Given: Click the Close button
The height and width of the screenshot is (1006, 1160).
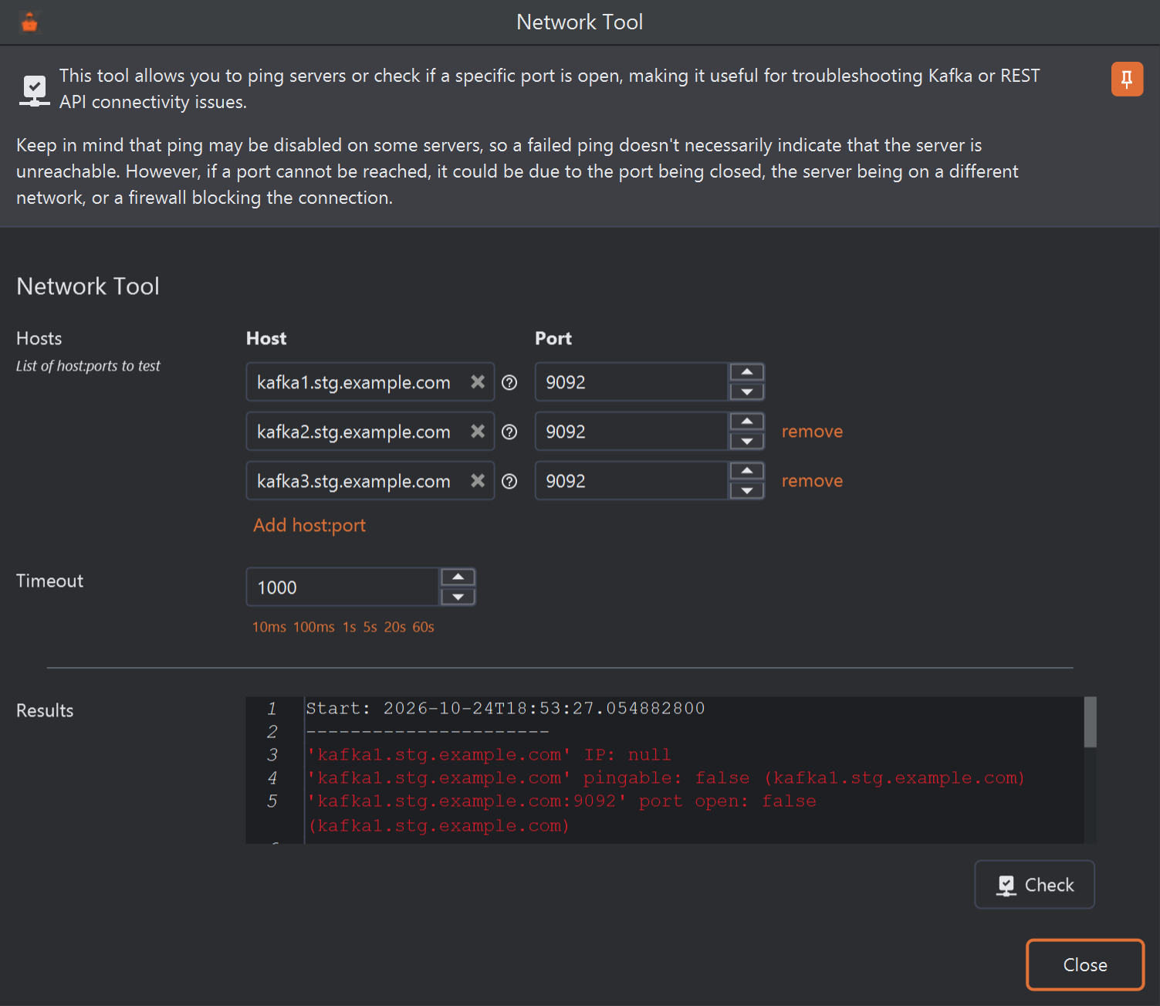Looking at the screenshot, I should coord(1085,965).
